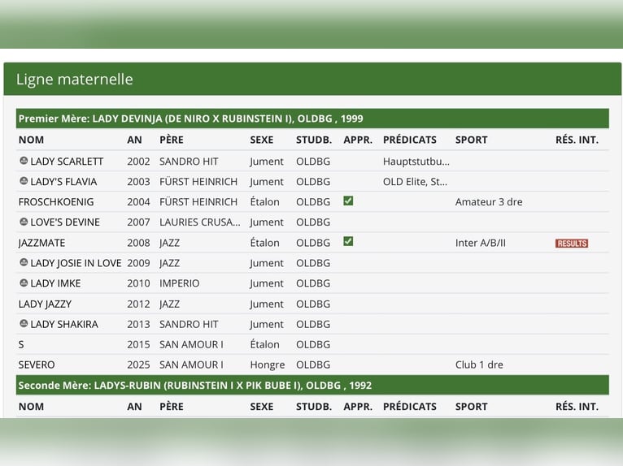Click the Club 1 dre sport entry

(479, 365)
